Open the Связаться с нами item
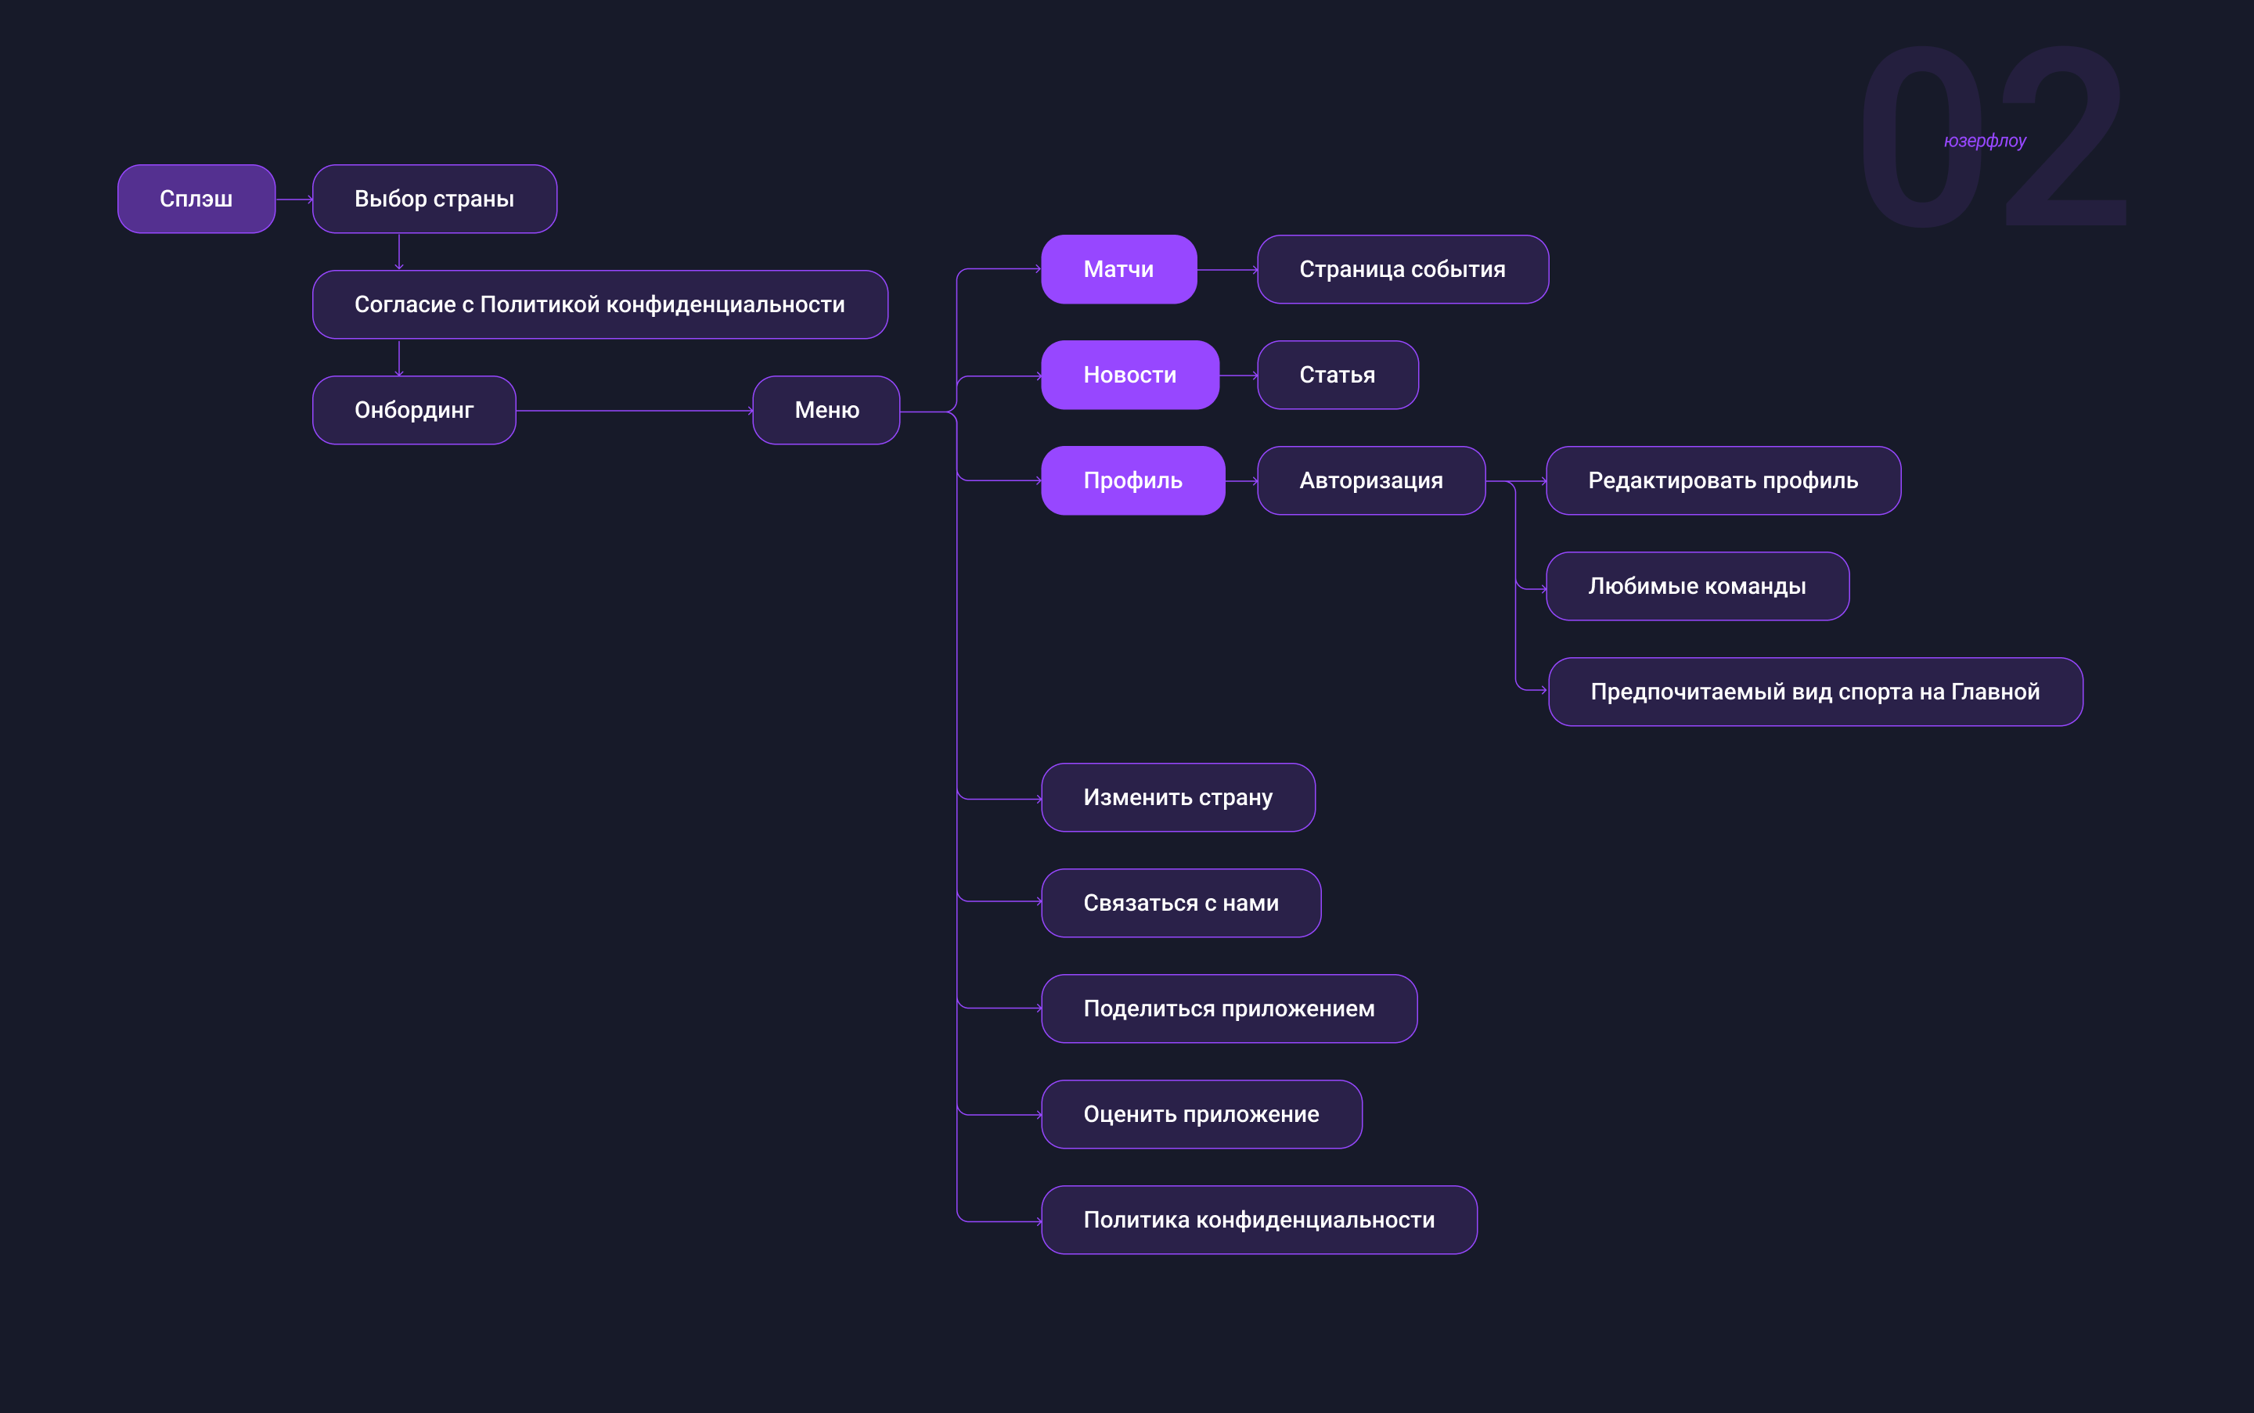Image resolution: width=2254 pixels, height=1413 pixels. (1181, 903)
